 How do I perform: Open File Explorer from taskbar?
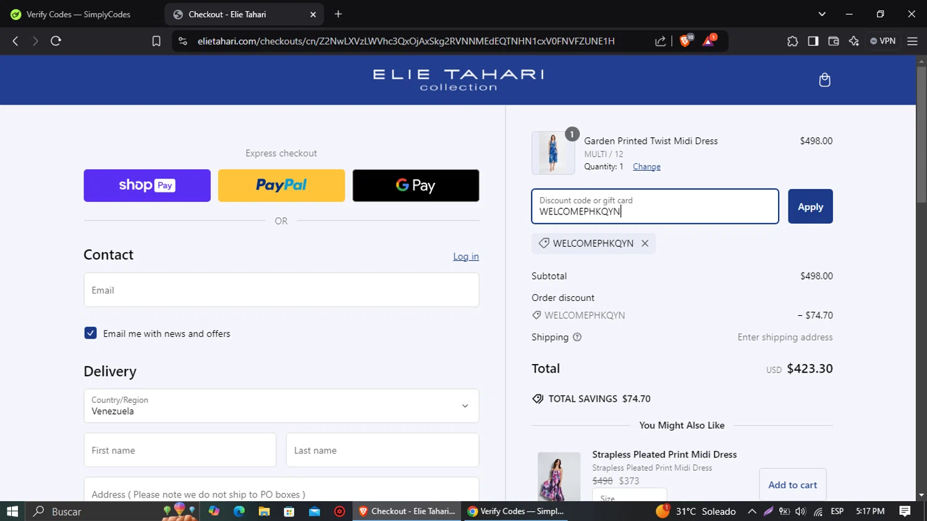[264, 511]
